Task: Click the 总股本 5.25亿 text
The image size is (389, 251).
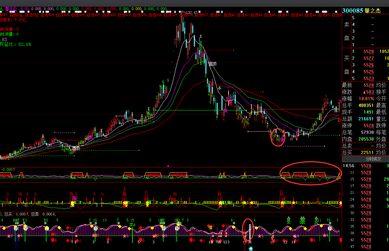Action: [x=14, y=20]
